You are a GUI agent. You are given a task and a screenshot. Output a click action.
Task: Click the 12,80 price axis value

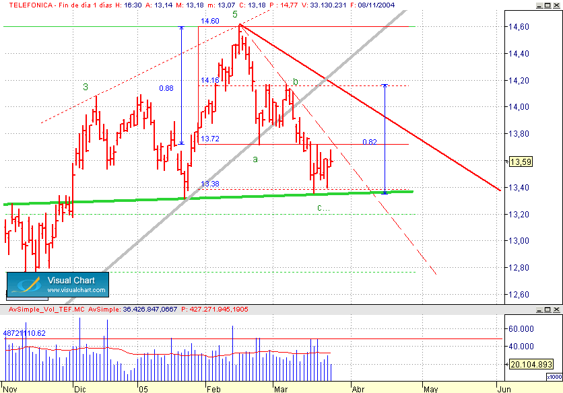pyautogui.click(x=519, y=268)
